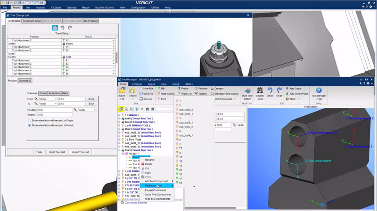Screen dimensions: 377x211
Task: Click Auto Driven Point
Action: tap(297, 94)
